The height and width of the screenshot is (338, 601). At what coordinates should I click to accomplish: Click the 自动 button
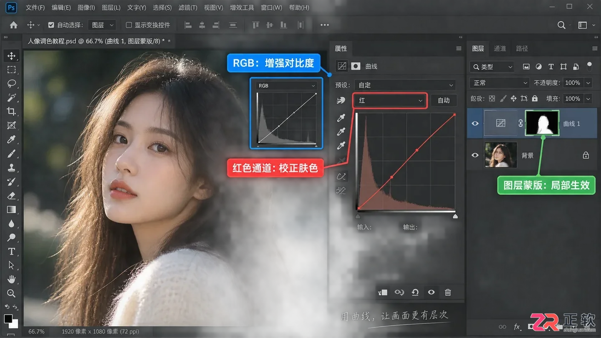pos(444,101)
